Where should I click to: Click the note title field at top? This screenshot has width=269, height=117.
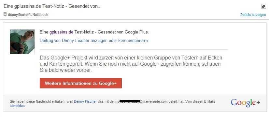coord(52,6)
